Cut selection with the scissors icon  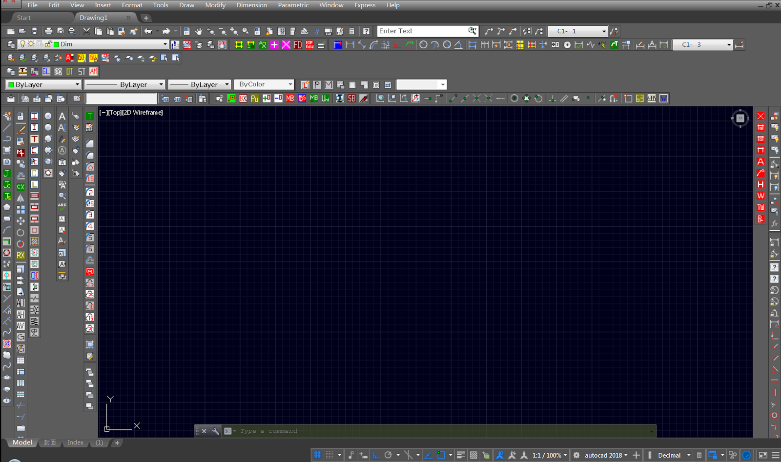[x=86, y=31]
